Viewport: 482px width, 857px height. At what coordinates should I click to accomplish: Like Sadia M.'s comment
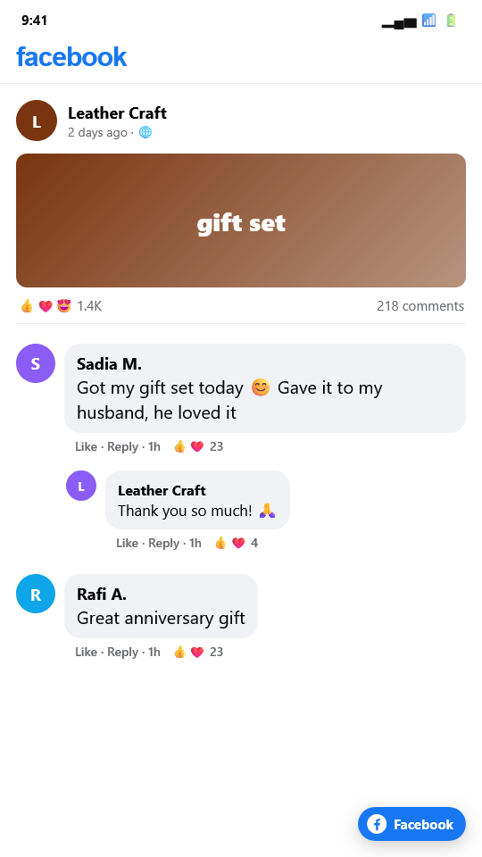click(86, 446)
